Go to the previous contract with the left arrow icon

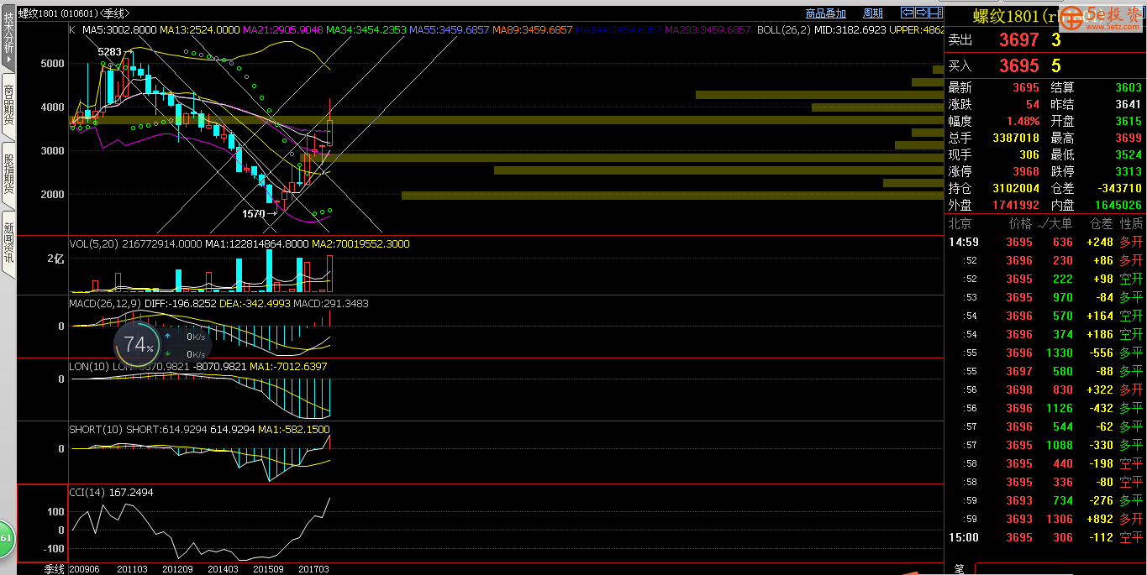tap(907, 13)
